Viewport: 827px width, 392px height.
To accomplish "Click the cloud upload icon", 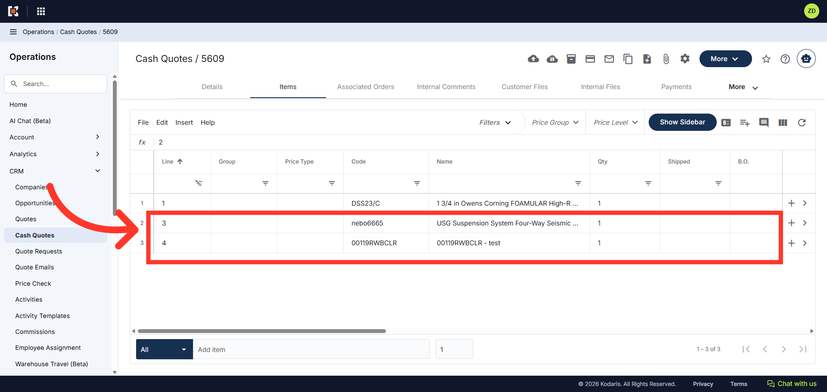I will click(533, 59).
